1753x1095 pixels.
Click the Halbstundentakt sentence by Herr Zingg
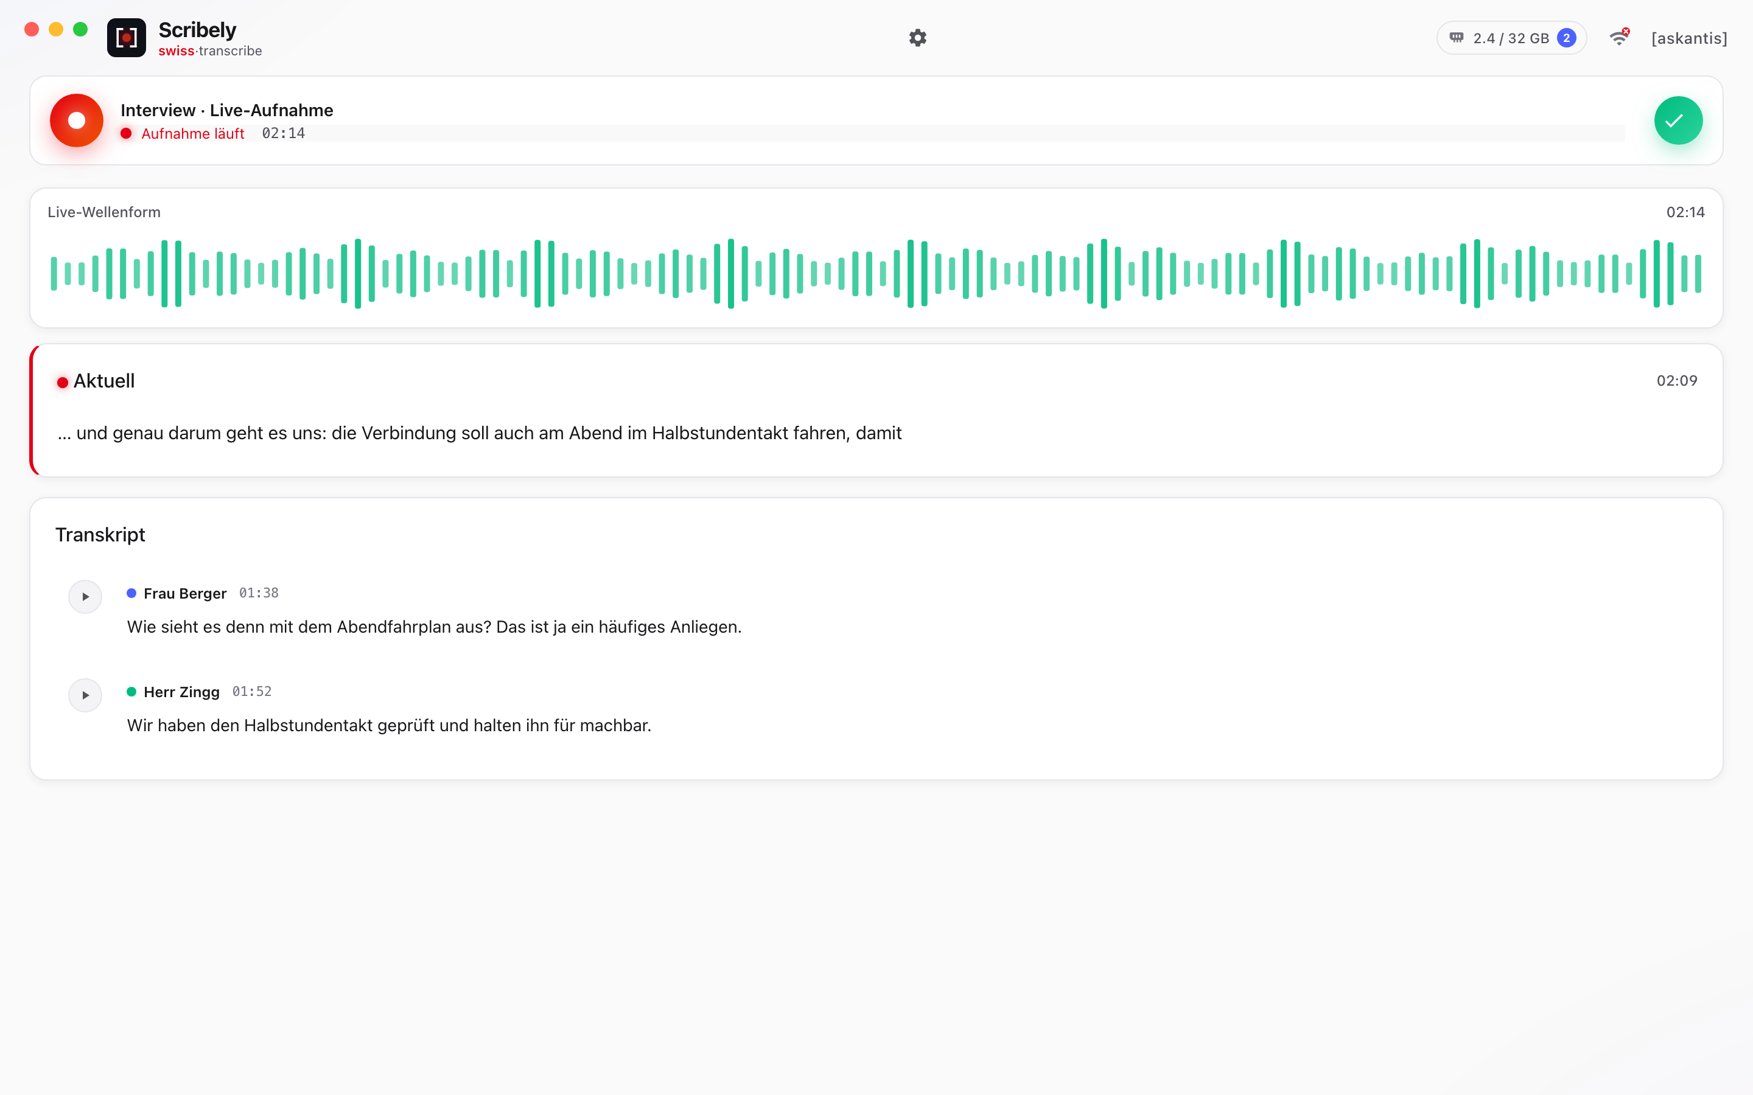click(389, 726)
